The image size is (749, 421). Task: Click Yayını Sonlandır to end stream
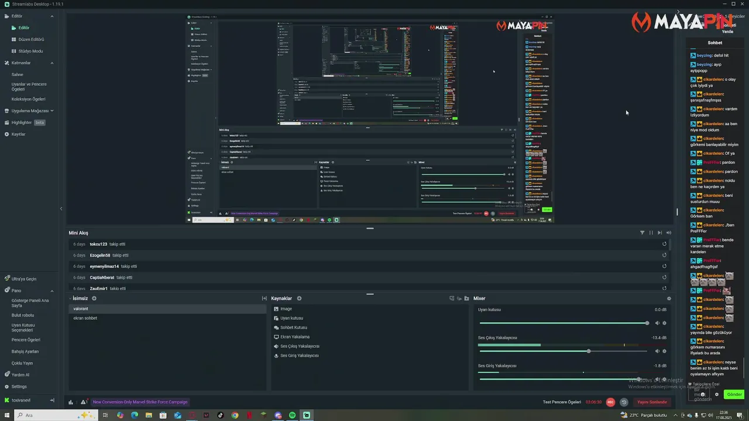tap(652, 402)
